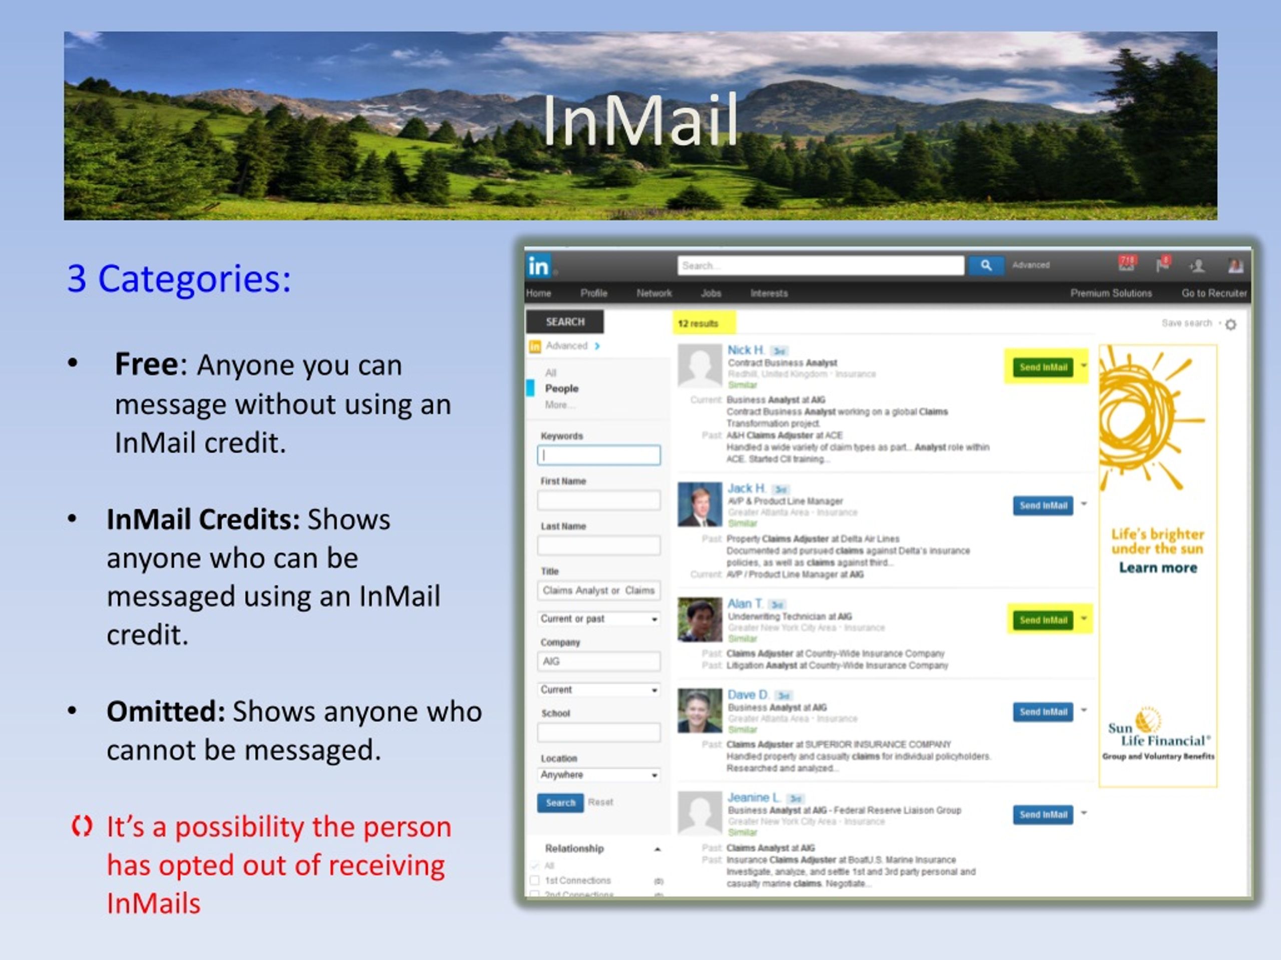Click the Keywords input field

point(598,455)
